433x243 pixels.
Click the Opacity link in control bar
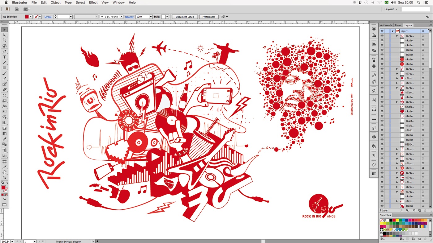click(130, 17)
